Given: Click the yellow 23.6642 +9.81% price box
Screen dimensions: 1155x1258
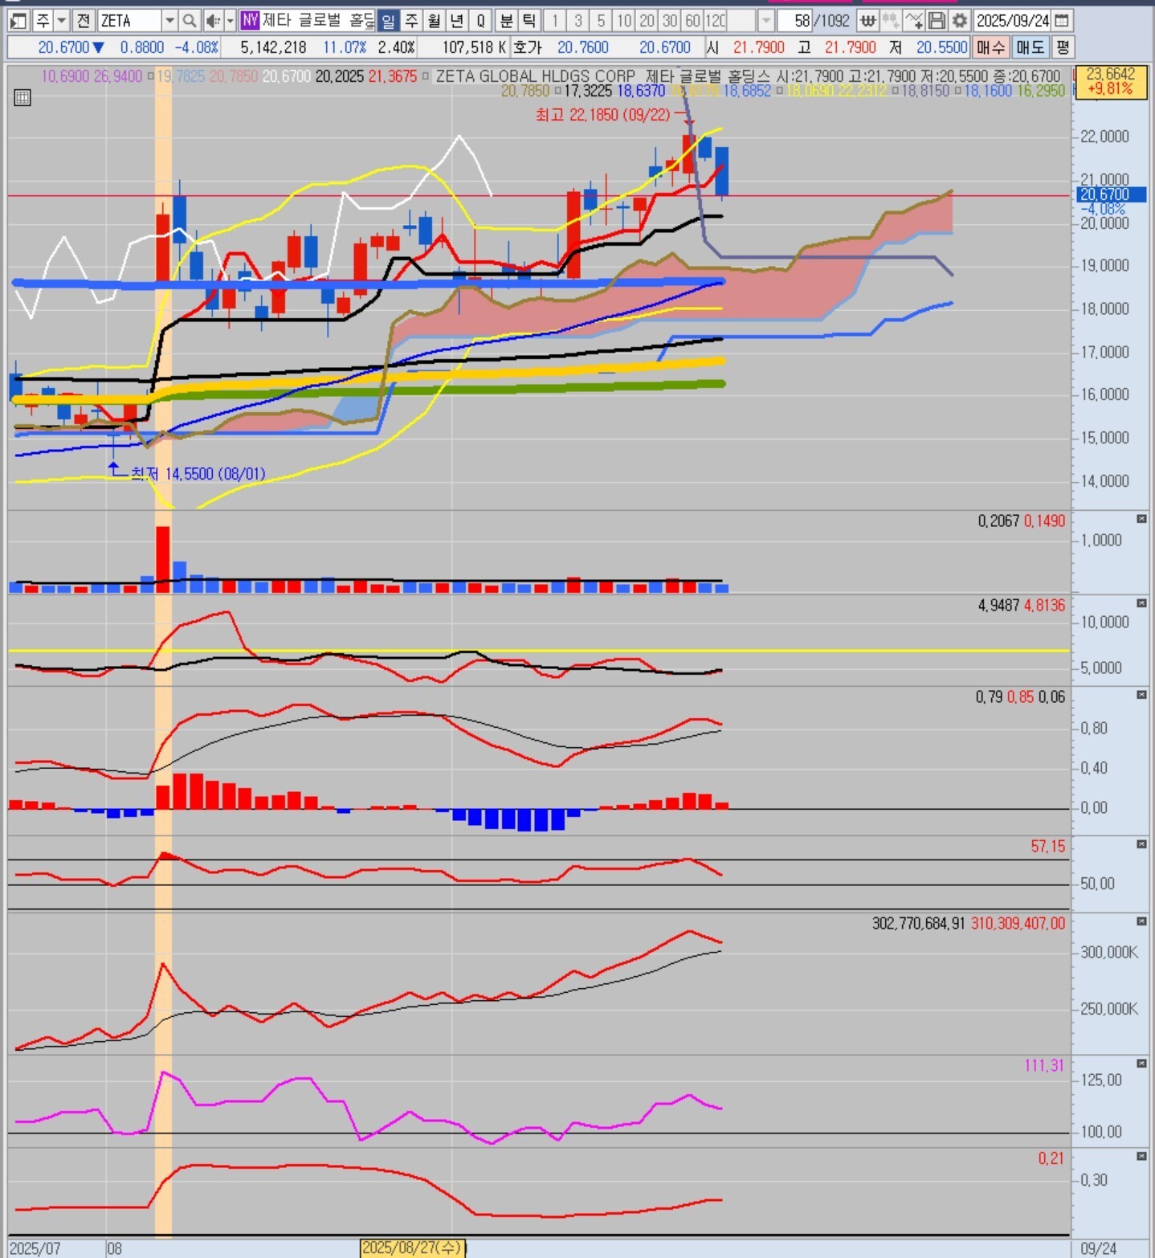Looking at the screenshot, I should 1110,81.
